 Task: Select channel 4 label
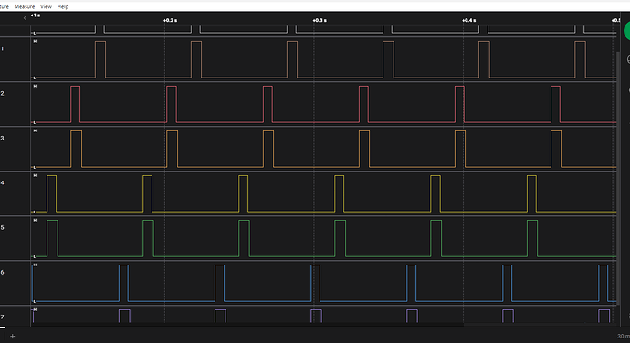3,182
